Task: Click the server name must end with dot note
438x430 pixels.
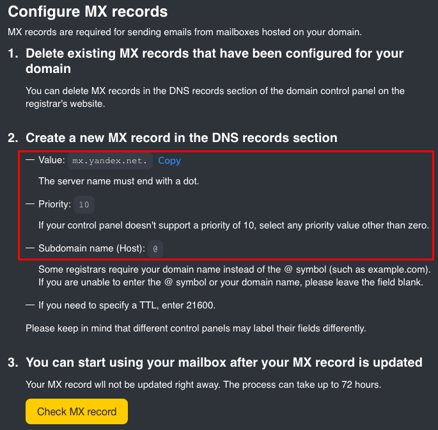Action: (119, 181)
